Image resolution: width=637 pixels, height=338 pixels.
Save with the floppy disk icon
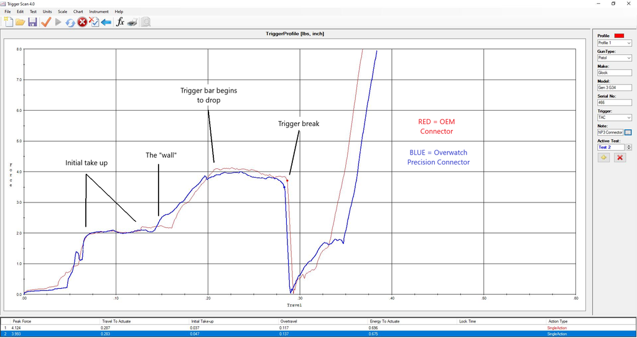pos(32,22)
